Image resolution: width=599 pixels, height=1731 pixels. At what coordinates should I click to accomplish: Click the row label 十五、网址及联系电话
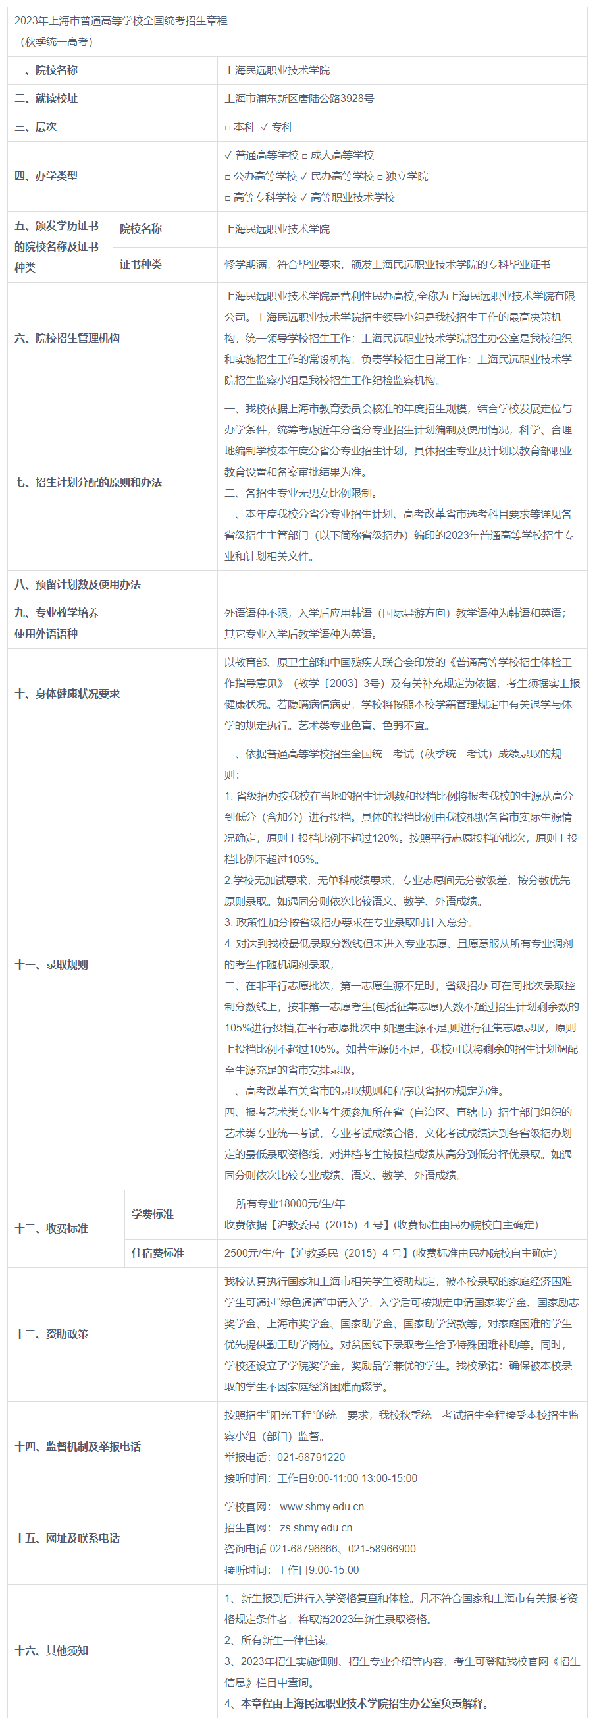(x=67, y=1538)
